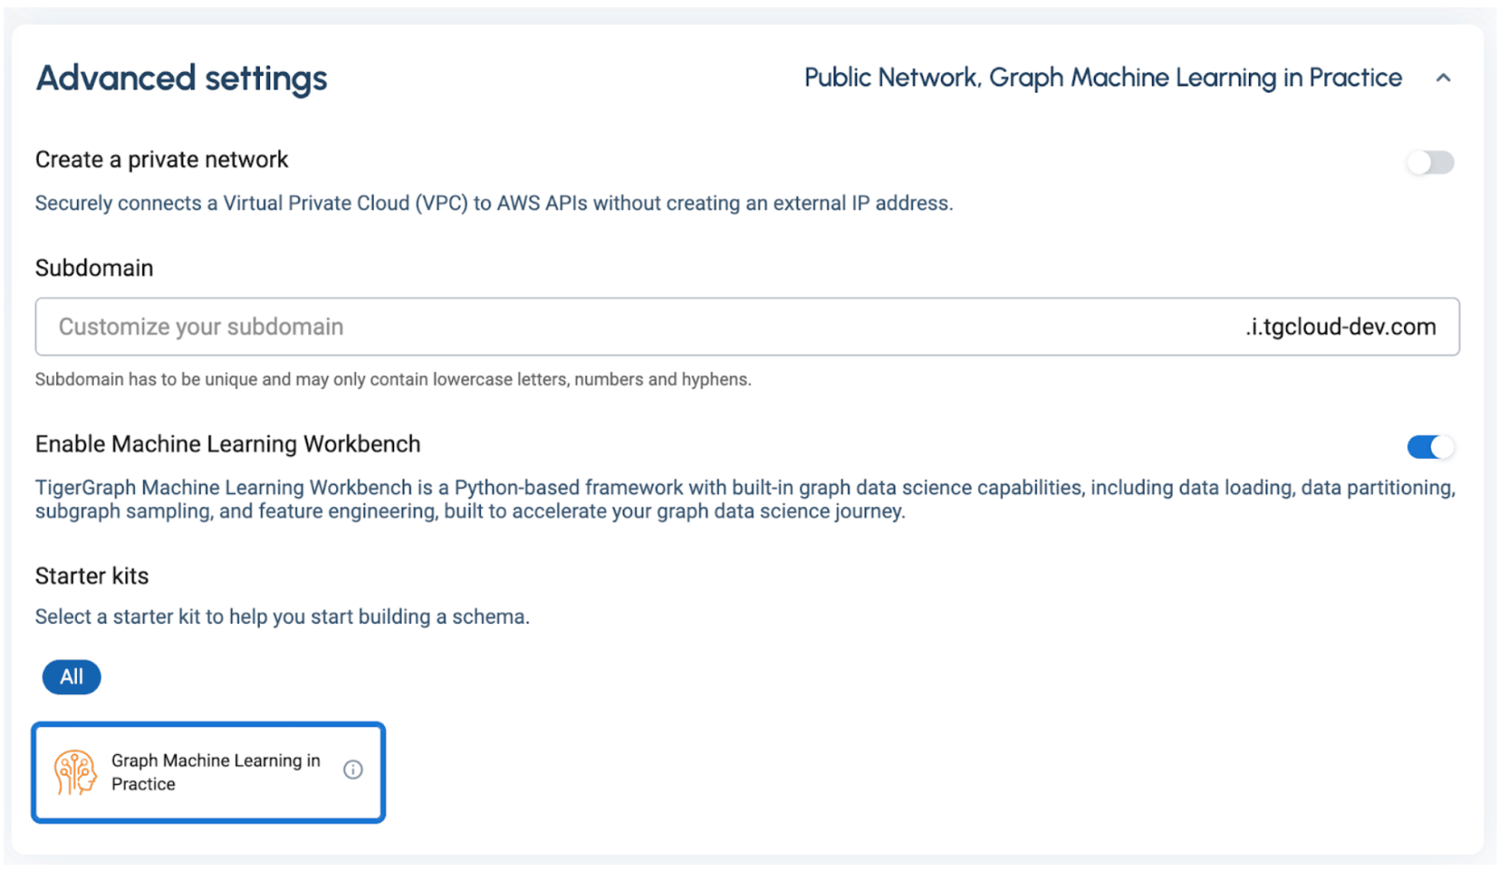1504x870 pixels.
Task: Disable the Machine Learning Workbench toggle
Action: pyautogui.click(x=1430, y=447)
